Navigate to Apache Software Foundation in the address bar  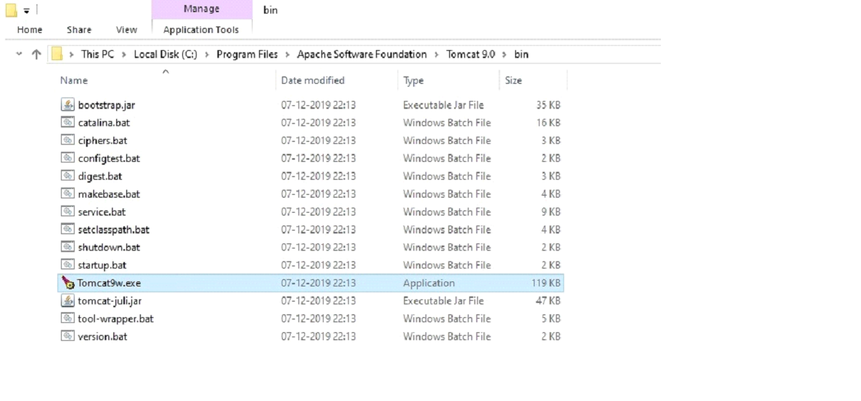362,54
